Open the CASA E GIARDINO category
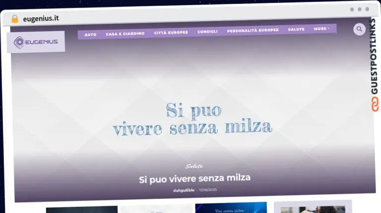 (125, 34)
